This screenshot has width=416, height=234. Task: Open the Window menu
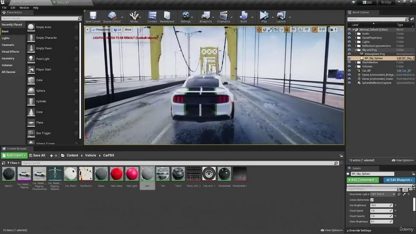coord(24,8)
